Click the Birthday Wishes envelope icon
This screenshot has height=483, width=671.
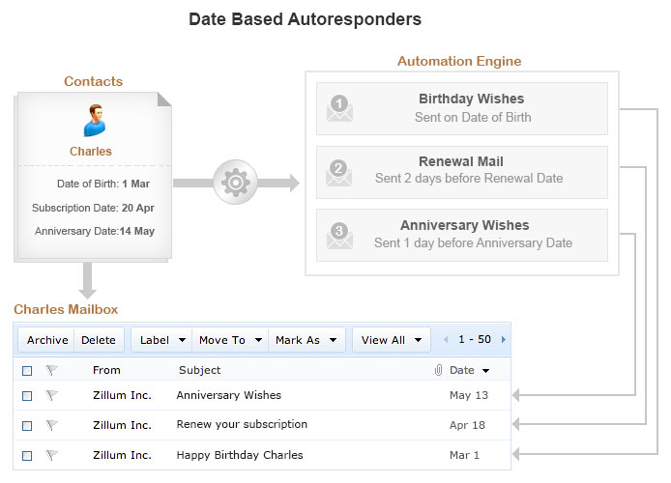point(339,107)
